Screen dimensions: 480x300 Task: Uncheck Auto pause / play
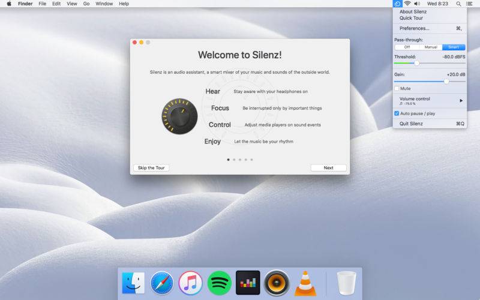coord(397,113)
